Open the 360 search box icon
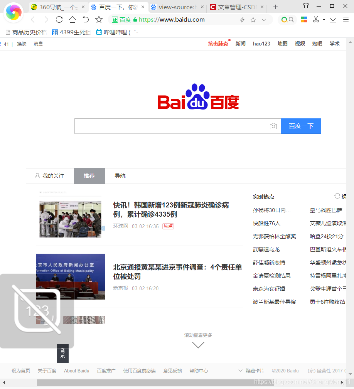Viewport: 354px width, 389px height. [288, 20]
